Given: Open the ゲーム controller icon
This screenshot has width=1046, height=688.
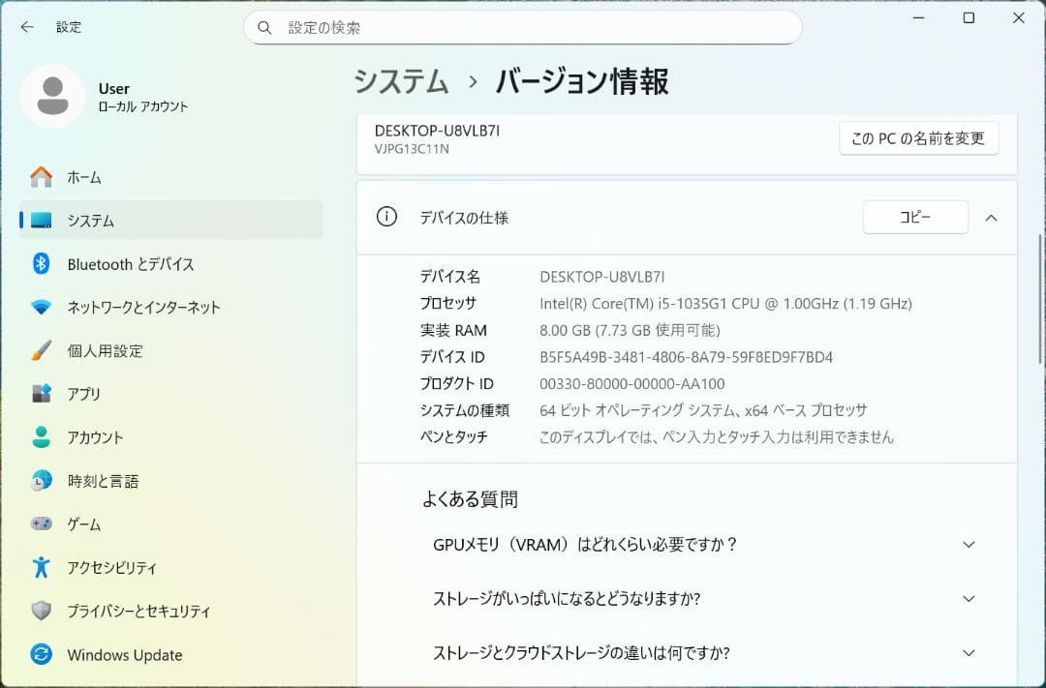Looking at the screenshot, I should (x=39, y=524).
